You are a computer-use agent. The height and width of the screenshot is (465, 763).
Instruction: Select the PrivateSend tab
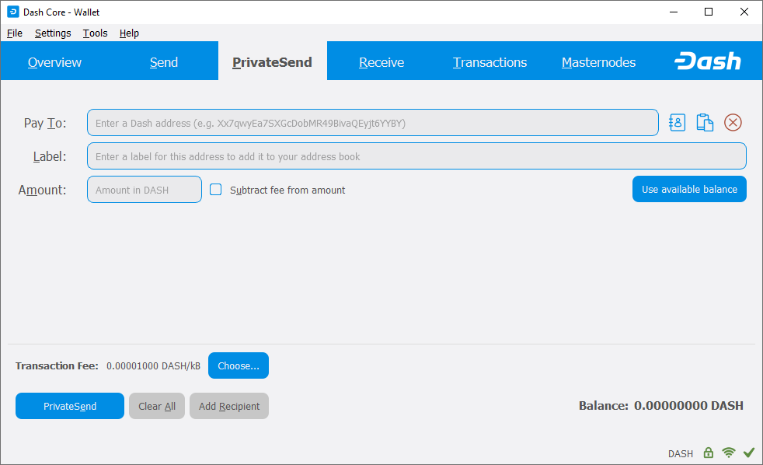click(272, 62)
